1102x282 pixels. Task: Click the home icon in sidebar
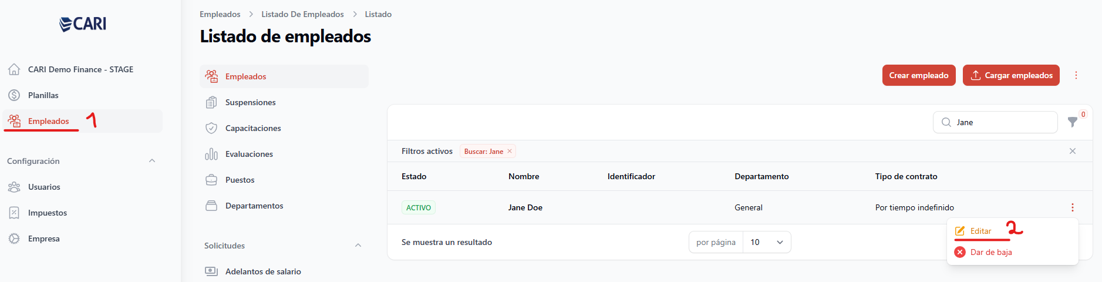(x=14, y=69)
